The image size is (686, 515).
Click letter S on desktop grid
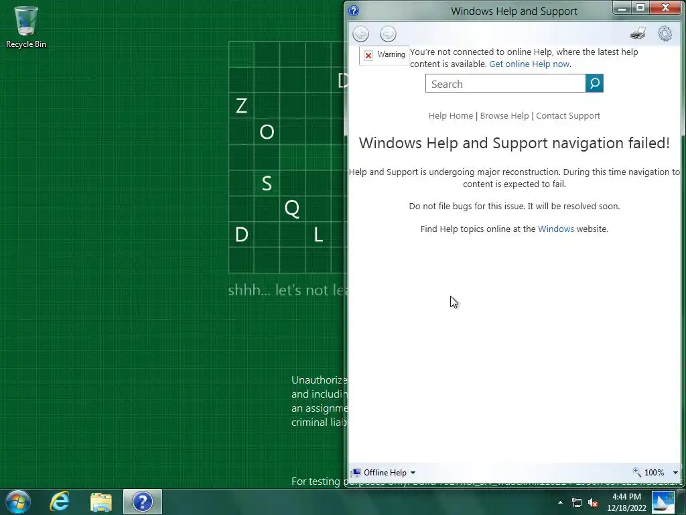[267, 183]
